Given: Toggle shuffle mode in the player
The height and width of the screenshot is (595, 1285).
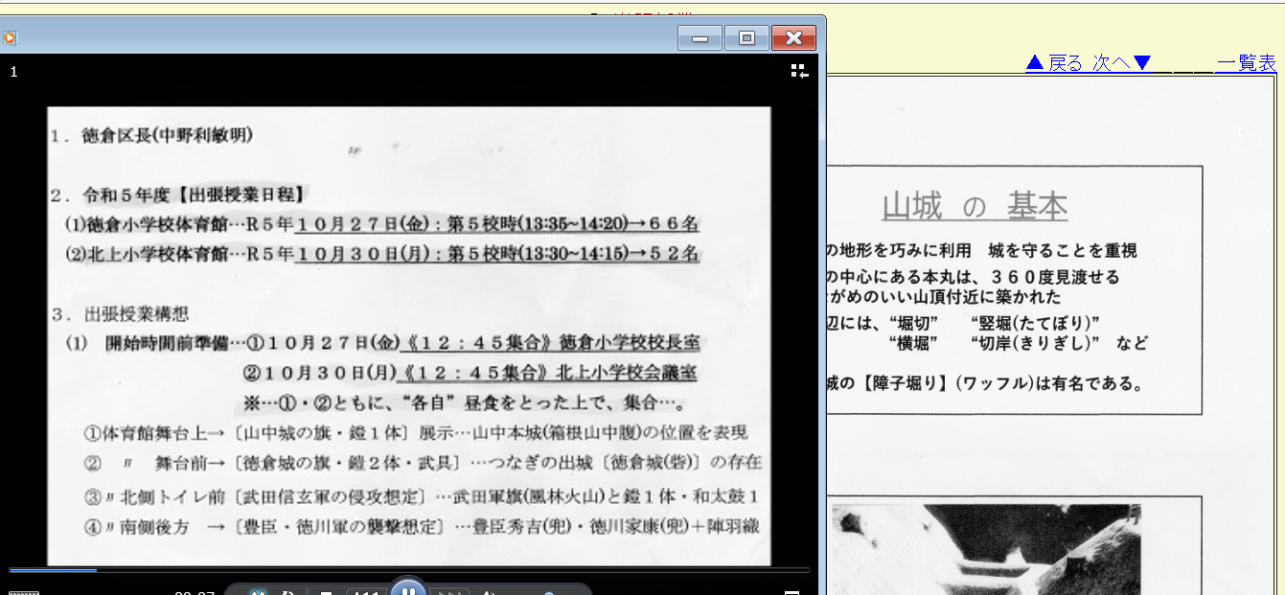Looking at the screenshot, I should [257, 593].
